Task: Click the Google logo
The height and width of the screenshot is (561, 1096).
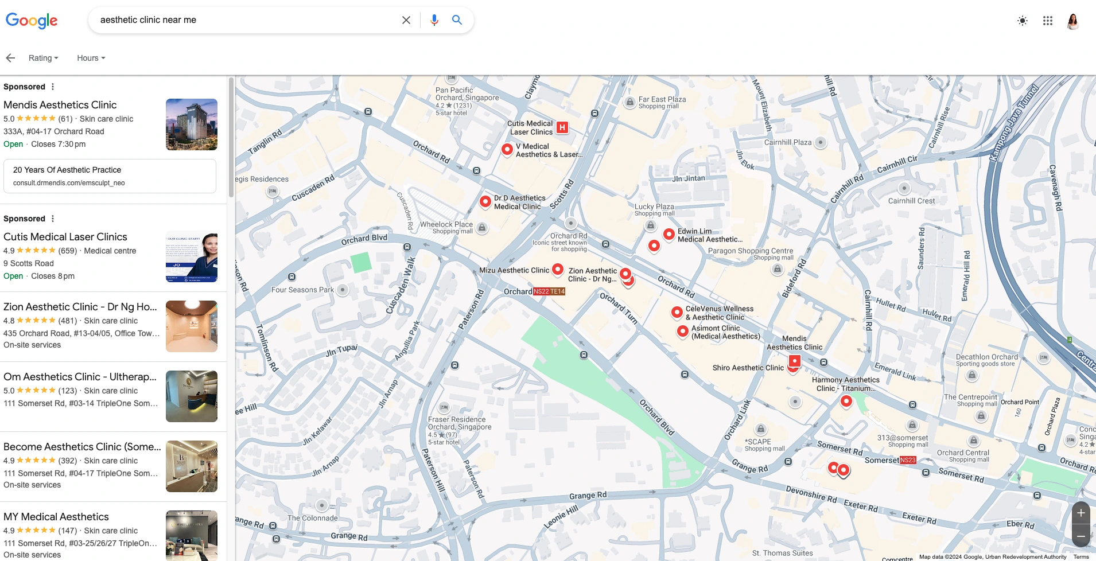Action: pyautogui.click(x=32, y=21)
